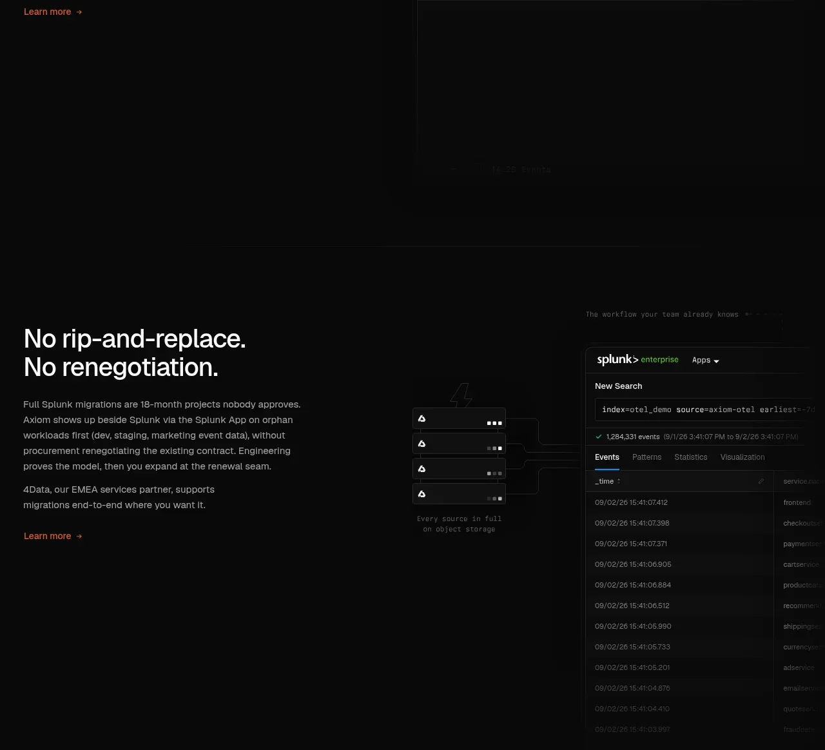The width and height of the screenshot is (825, 750).
Task: Open the top Learn more link
Action: click(53, 12)
